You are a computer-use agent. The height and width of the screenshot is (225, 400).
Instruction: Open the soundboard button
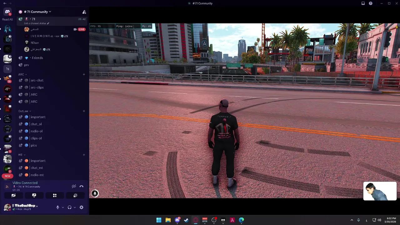tap(75, 195)
